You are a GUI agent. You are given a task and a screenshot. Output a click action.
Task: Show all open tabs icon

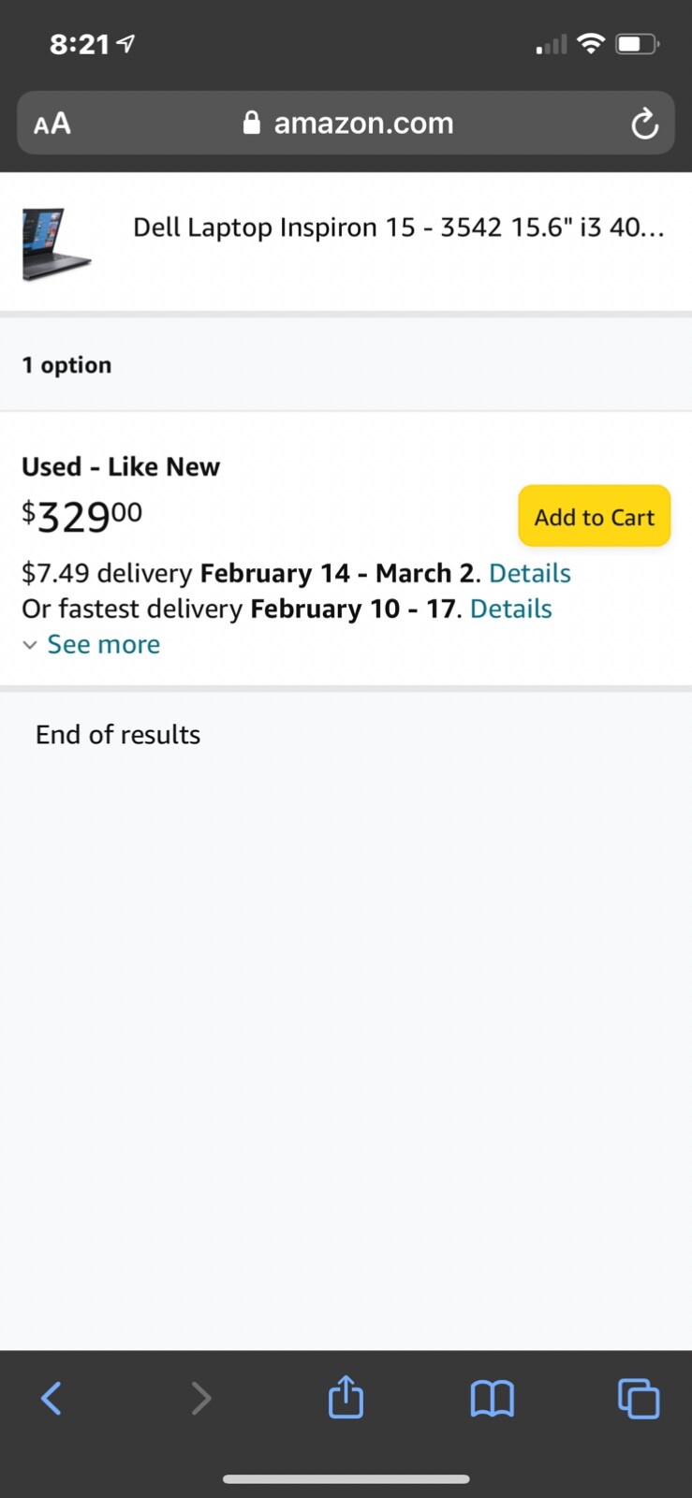point(639,1399)
